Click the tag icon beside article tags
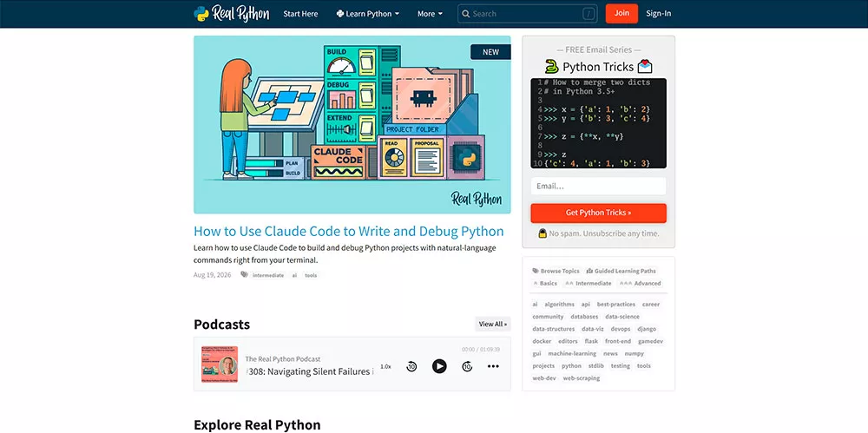 pyautogui.click(x=244, y=275)
